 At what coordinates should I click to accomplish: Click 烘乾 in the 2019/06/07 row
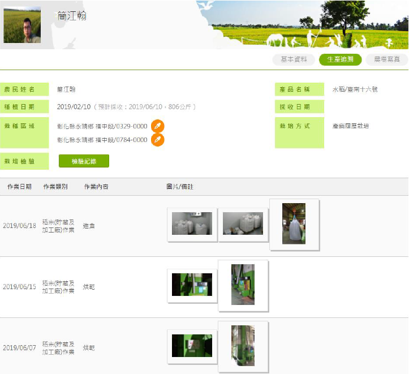[x=89, y=348]
